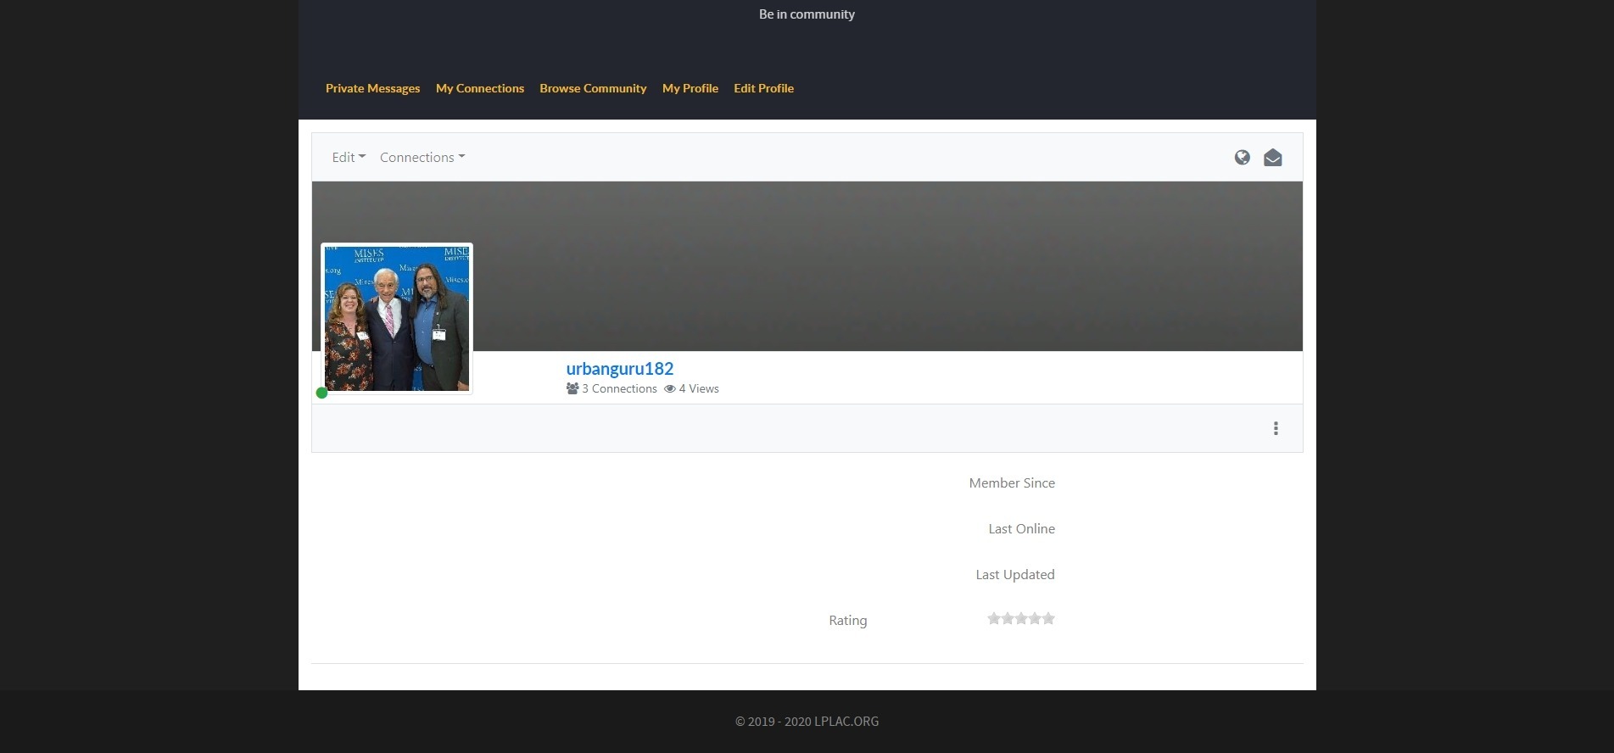Screen dimensions: 1614x753
Task: Navigate to My Profile
Action: [x=690, y=88]
